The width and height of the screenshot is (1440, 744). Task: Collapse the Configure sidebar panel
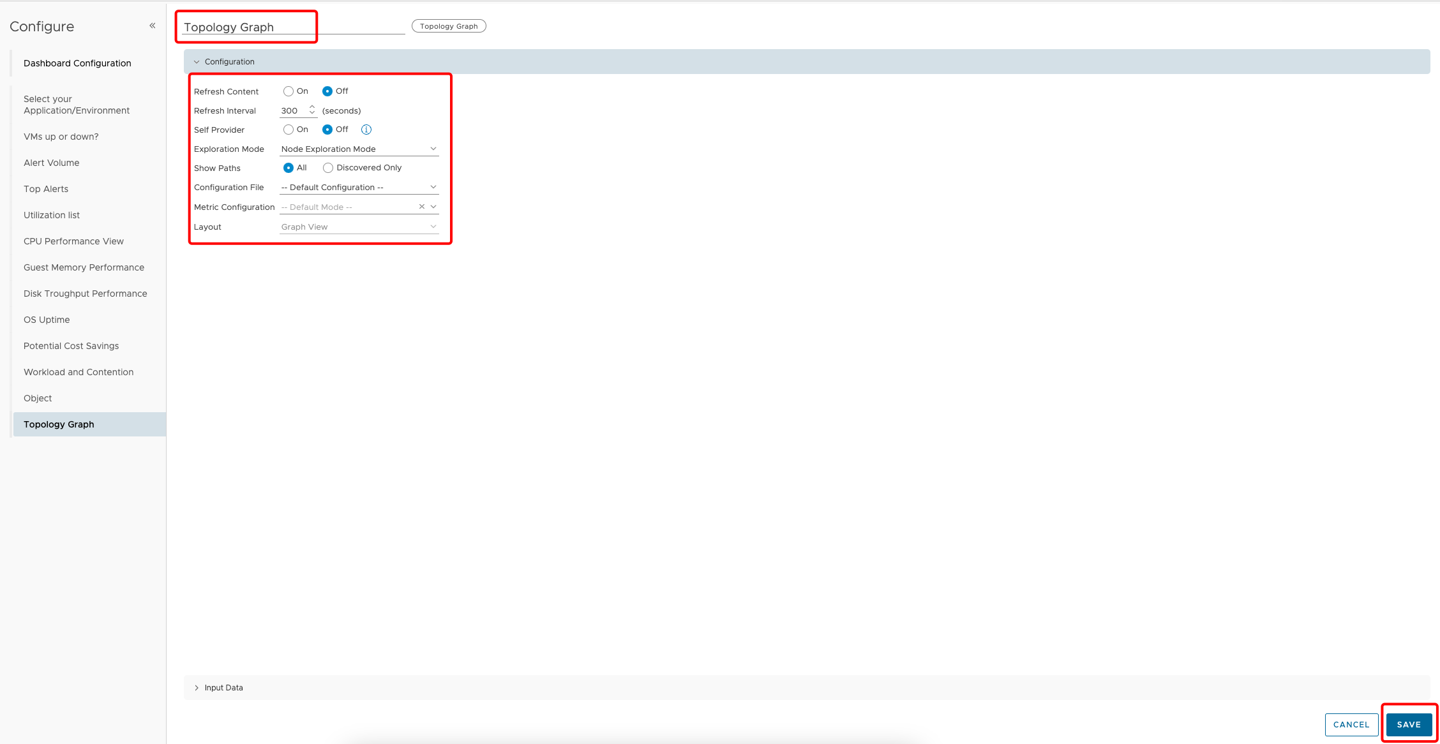[x=152, y=25]
